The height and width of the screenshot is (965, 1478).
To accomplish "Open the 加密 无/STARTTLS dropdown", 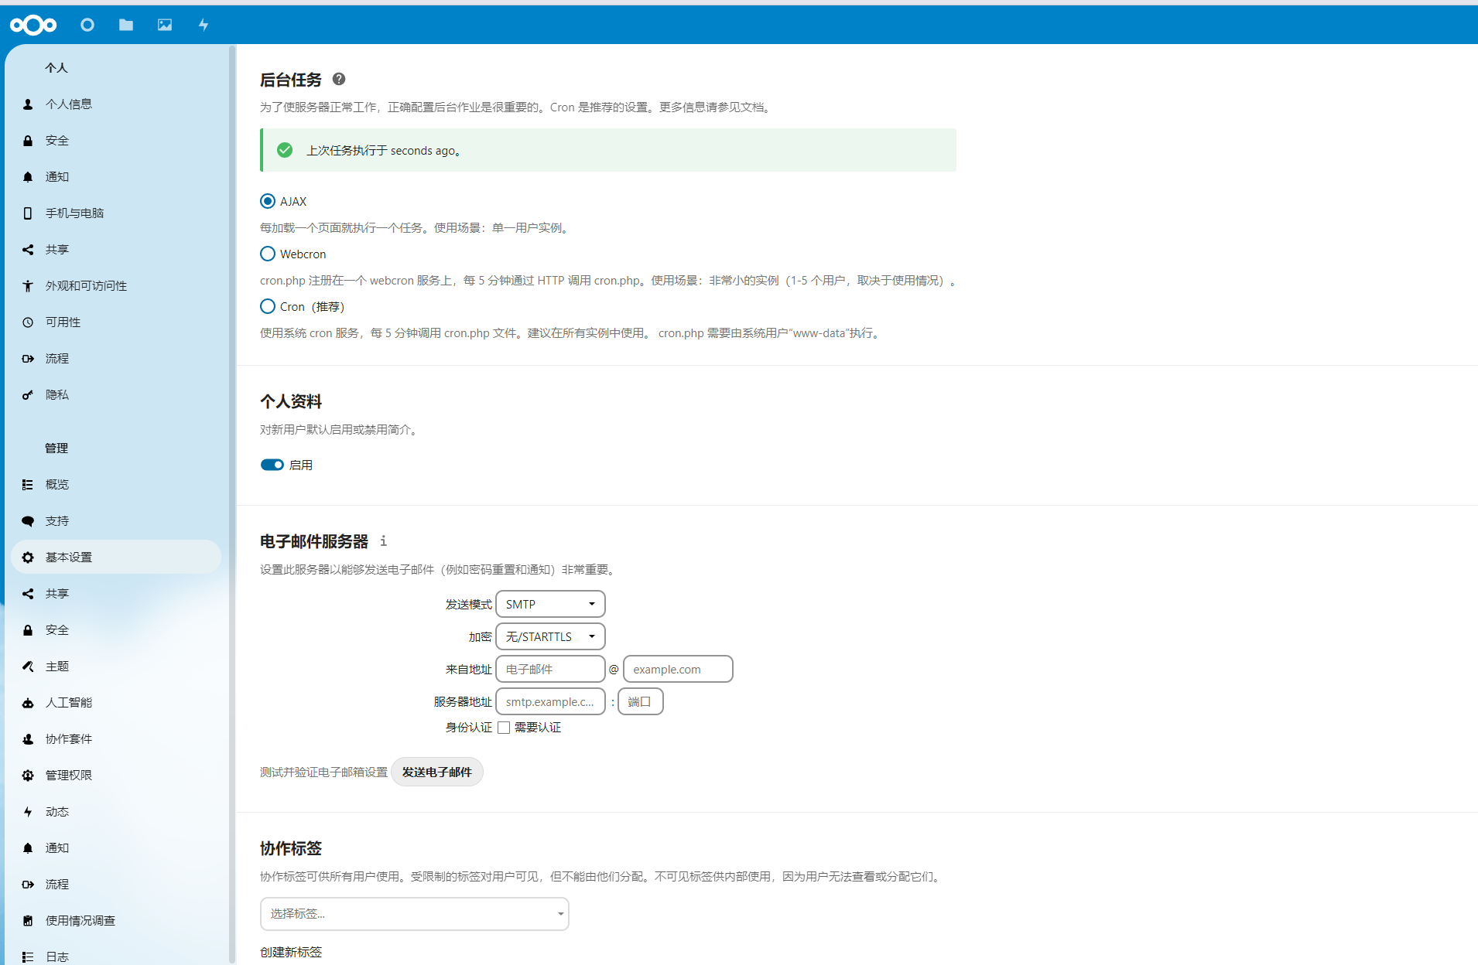I will [550, 636].
